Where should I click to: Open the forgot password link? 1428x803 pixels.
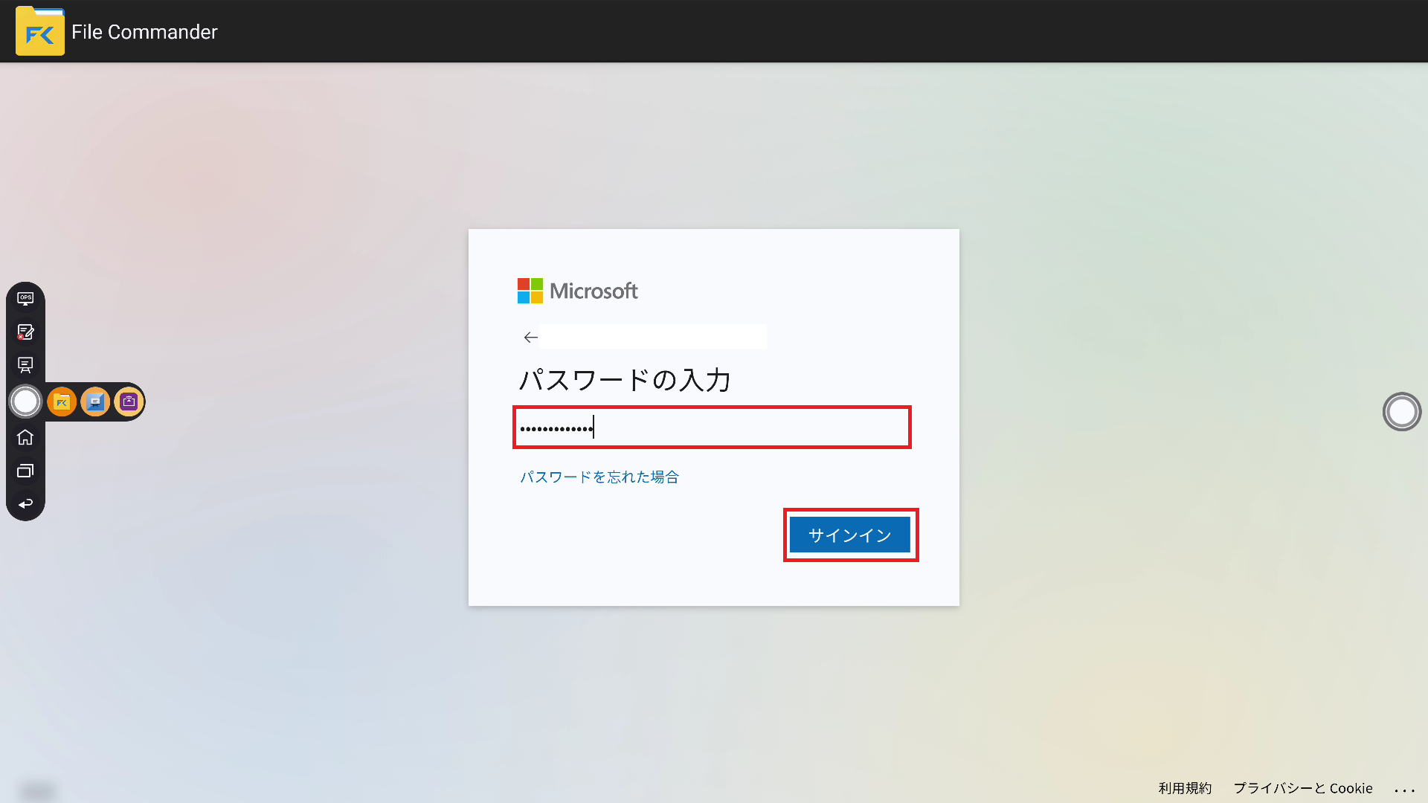(599, 477)
